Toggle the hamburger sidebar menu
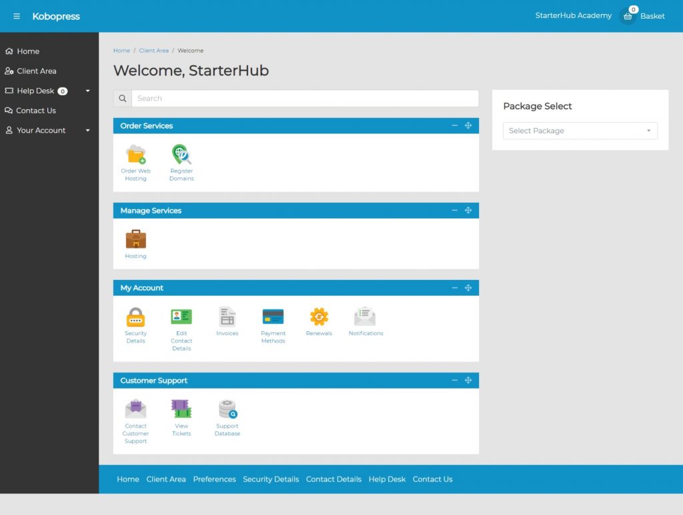The image size is (683, 515). (x=17, y=16)
